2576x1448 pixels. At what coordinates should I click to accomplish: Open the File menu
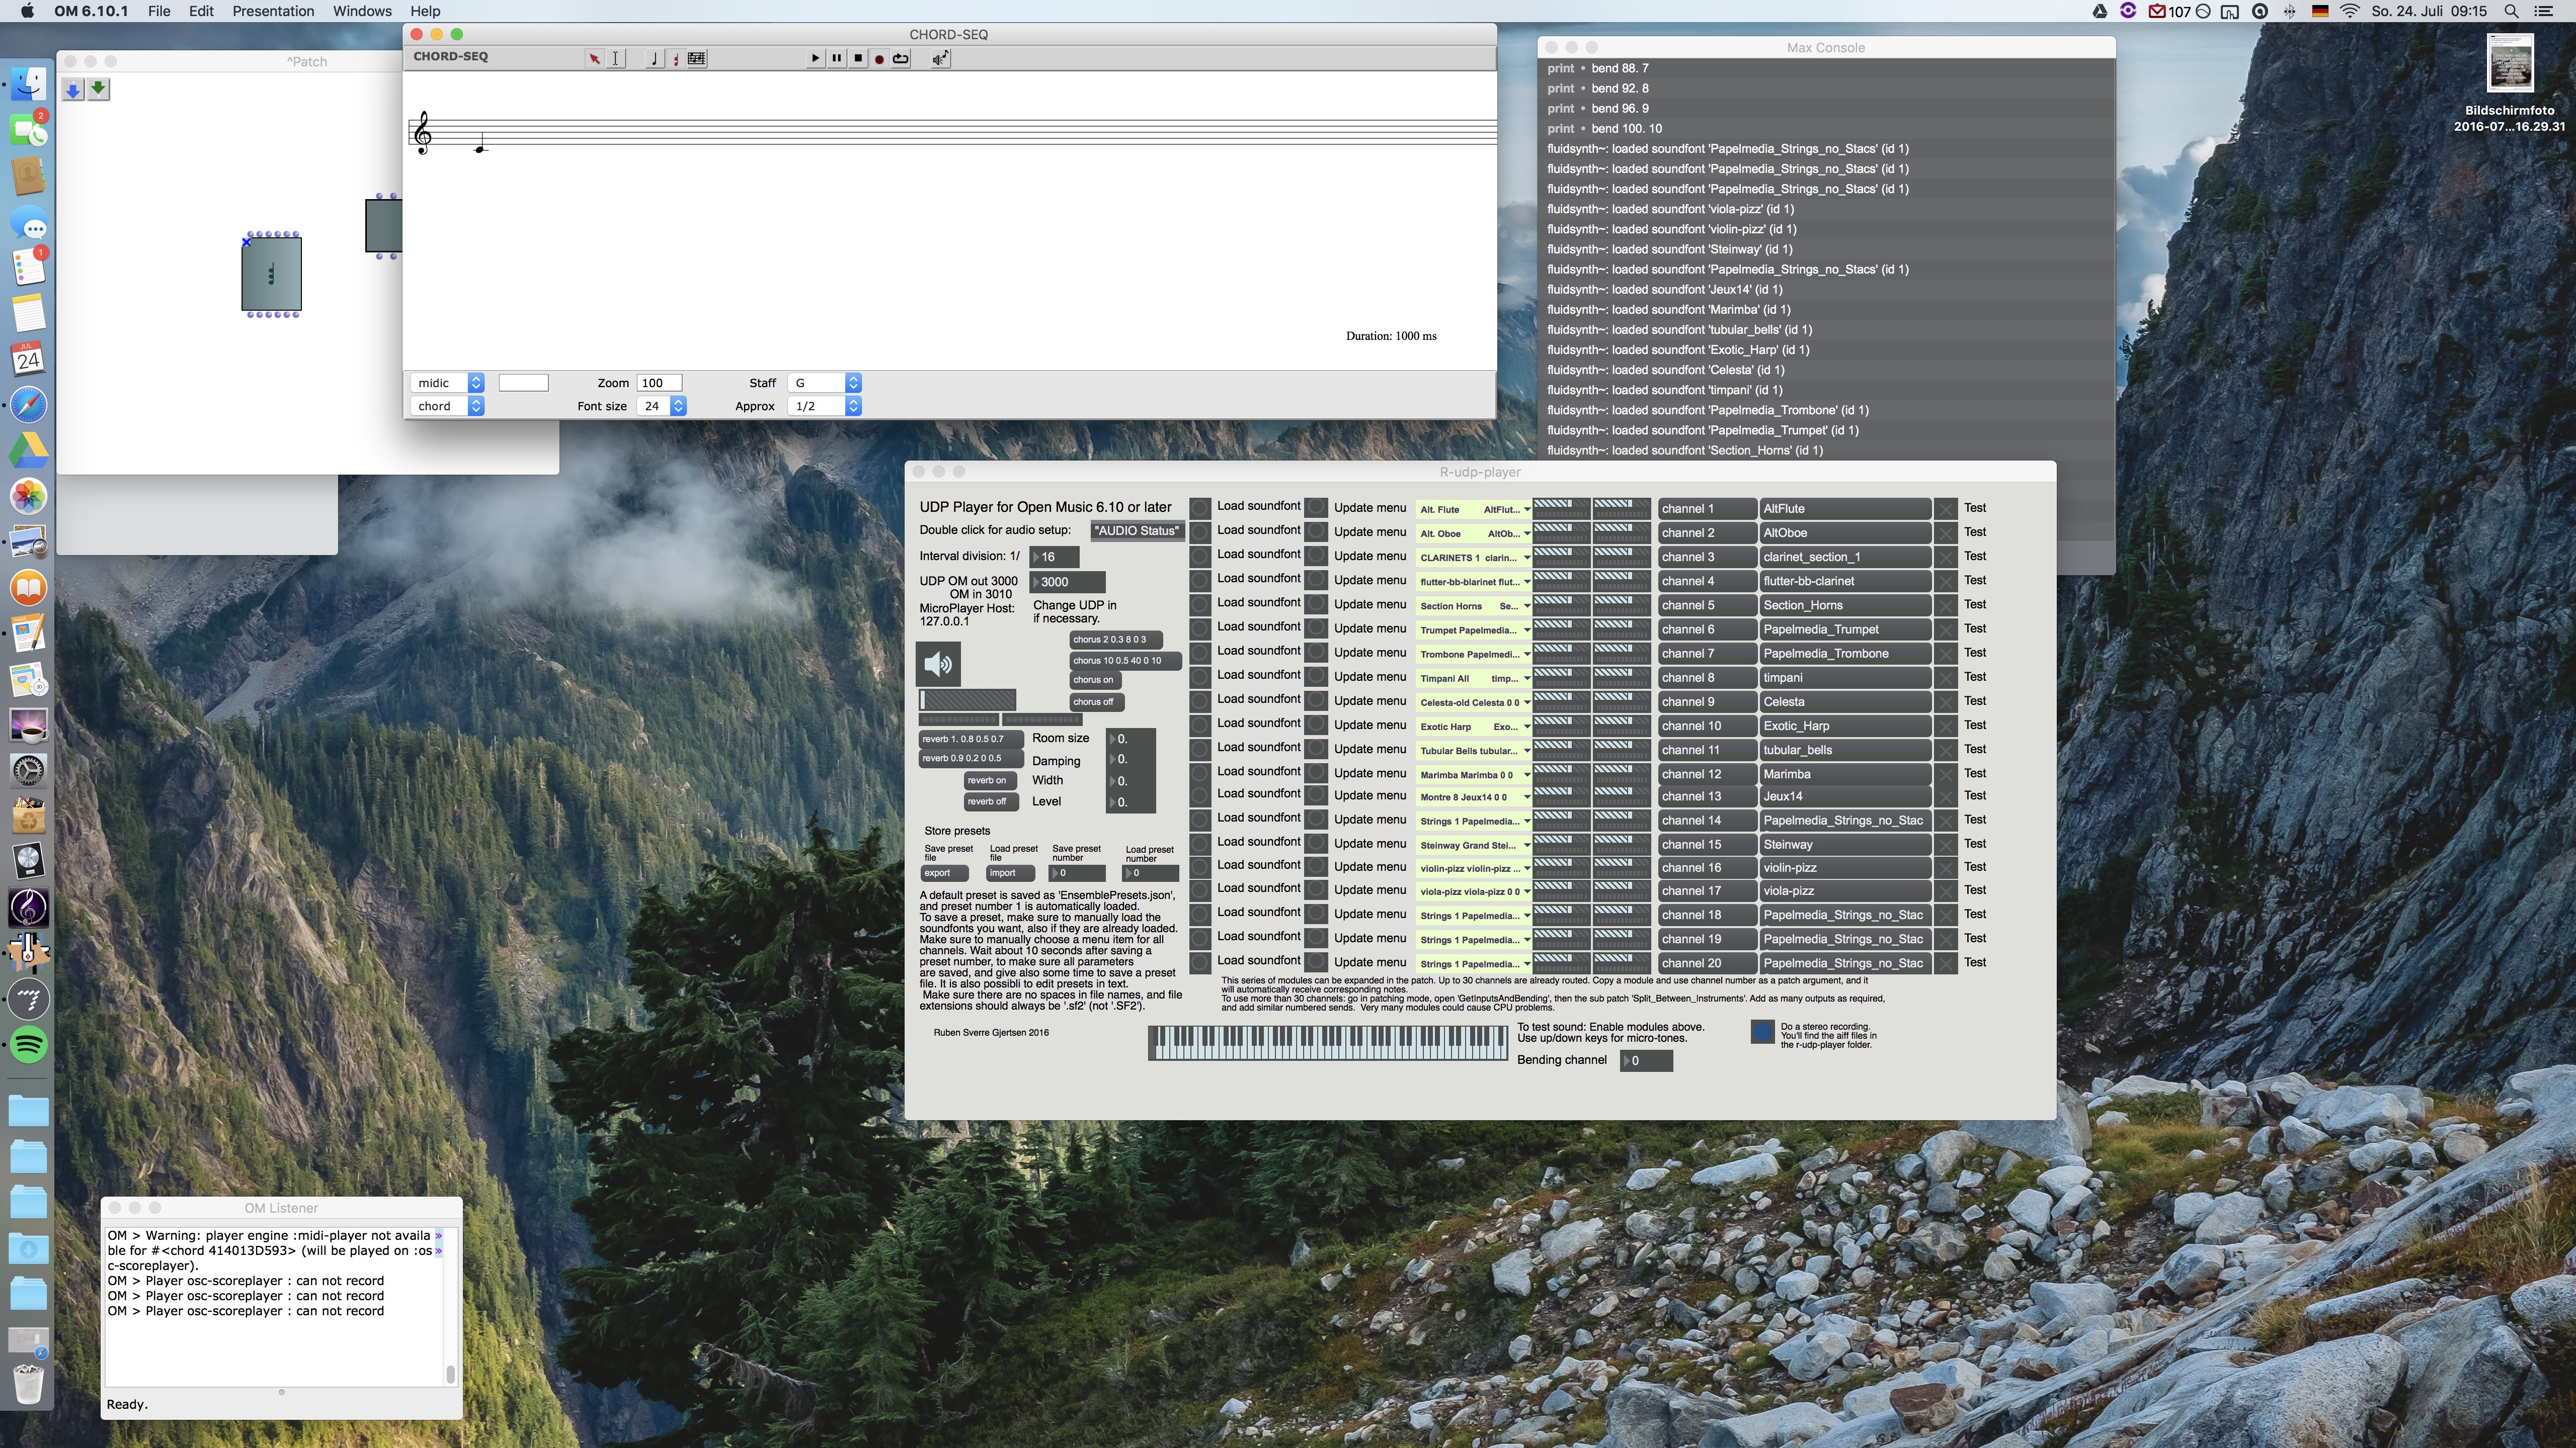(x=158, y=11)
